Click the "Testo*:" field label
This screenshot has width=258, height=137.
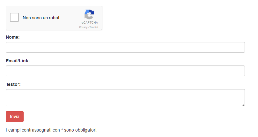click(x=13, y=84)
